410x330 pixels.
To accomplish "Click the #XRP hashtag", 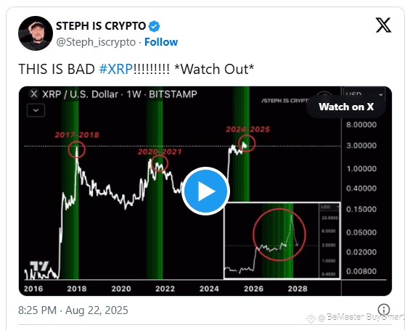I will 116,69.
